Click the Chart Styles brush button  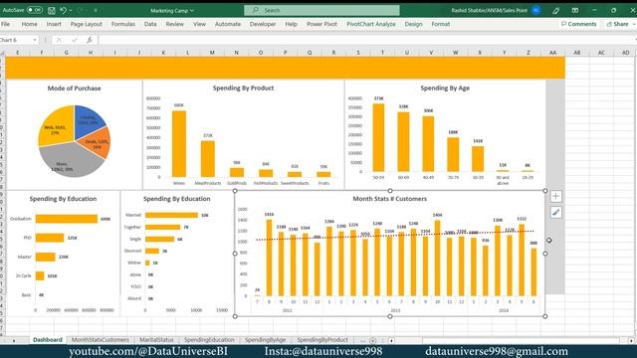click(x=555, y=212)
